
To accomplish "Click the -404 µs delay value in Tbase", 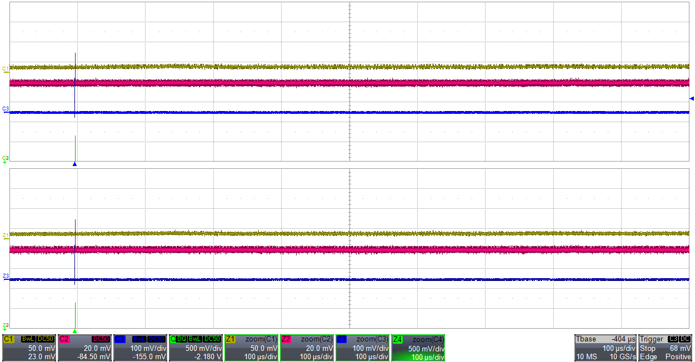I will (x=623, y=339).
